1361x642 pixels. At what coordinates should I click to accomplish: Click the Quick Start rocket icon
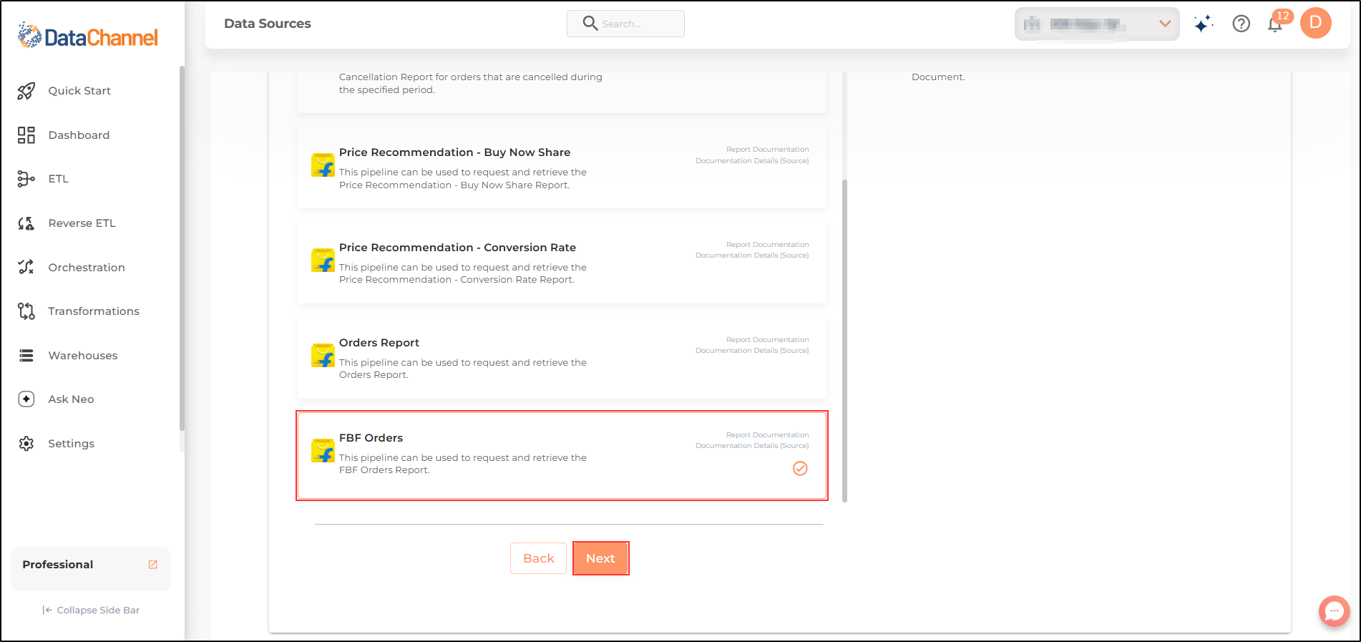click(26, 91)
